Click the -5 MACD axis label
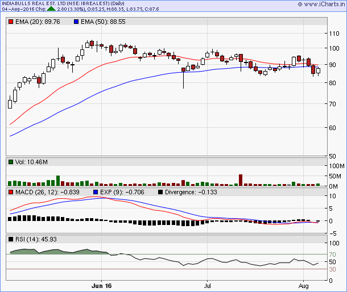Screen dimensions: 347x292 (333, 233)
